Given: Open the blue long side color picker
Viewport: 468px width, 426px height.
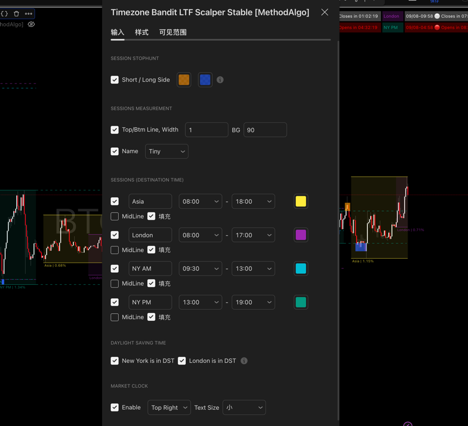Looking at the screenshot, I should click(x=205, y=80).
